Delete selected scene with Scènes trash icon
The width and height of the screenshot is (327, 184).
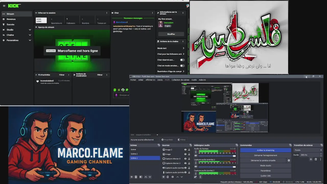(136, 177)
